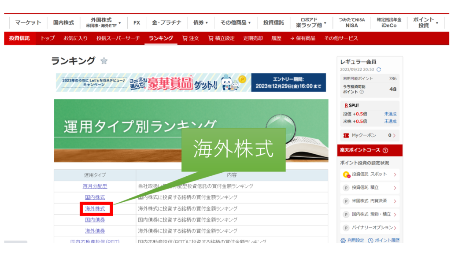Viewport: 451px width, 256px height.
Task: Expand the ロボアド 楽ラップ他 dropdown
Action: (325, 23)
